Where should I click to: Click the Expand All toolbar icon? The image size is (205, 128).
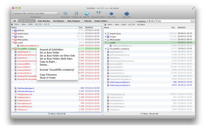point(65,13)
